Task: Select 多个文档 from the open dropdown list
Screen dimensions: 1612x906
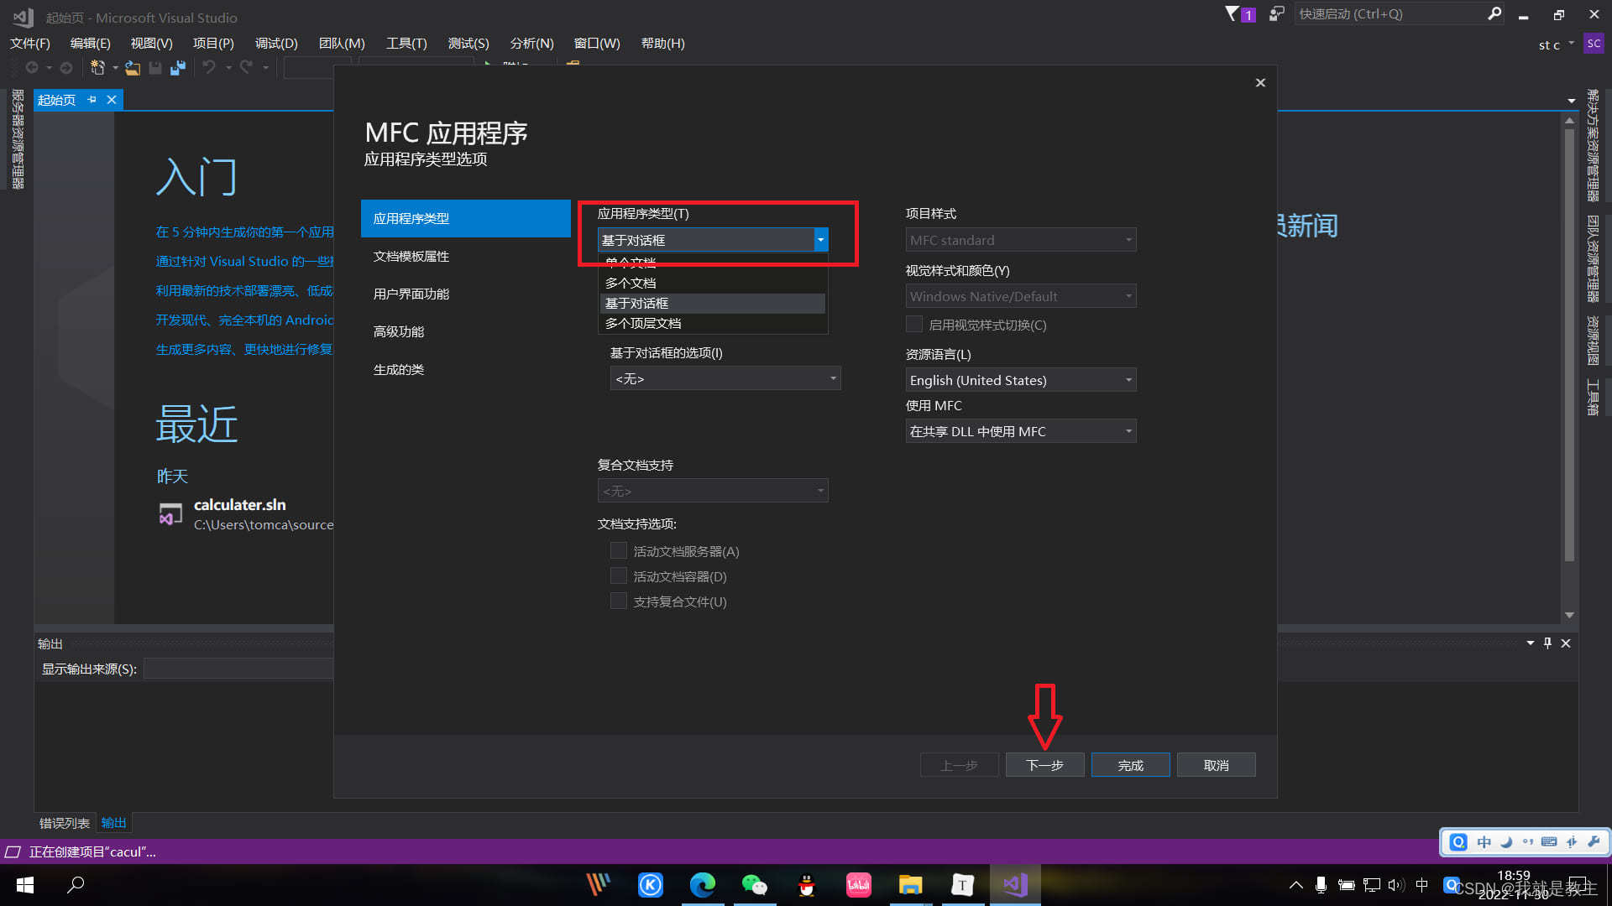Action: point(631,283)
